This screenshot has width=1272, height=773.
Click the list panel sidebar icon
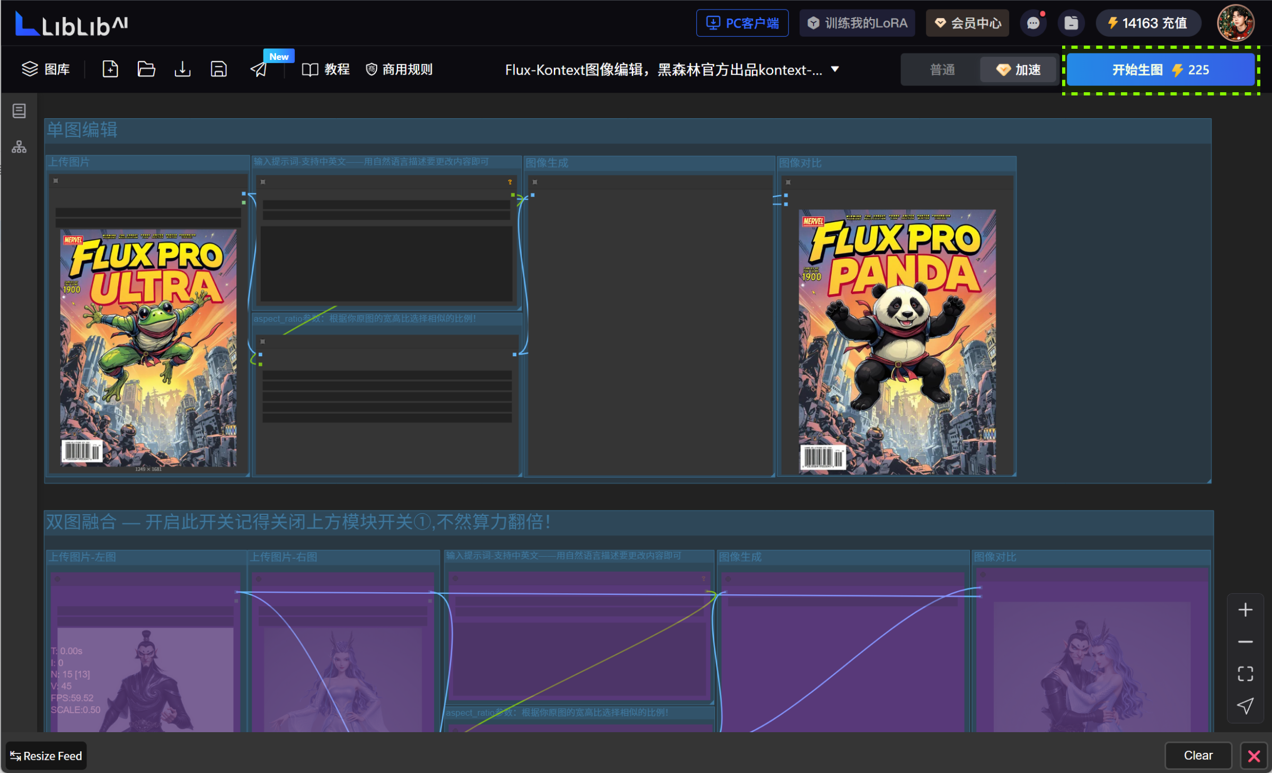click(19, 111)
